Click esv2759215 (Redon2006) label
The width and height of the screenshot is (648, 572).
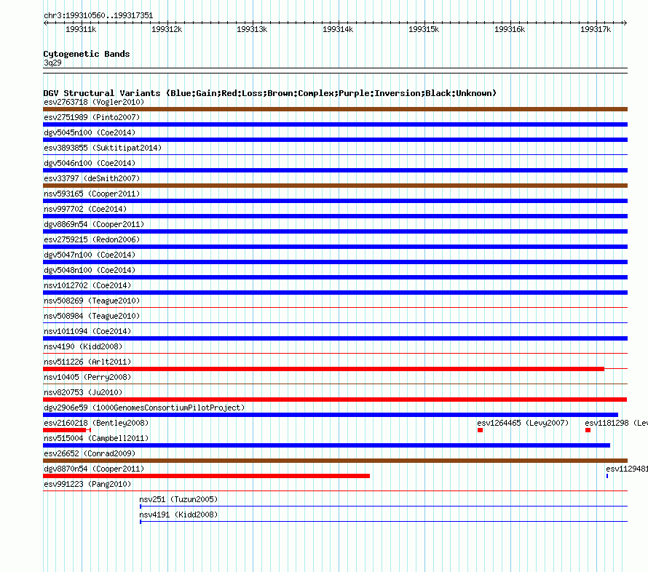point(92,239)
